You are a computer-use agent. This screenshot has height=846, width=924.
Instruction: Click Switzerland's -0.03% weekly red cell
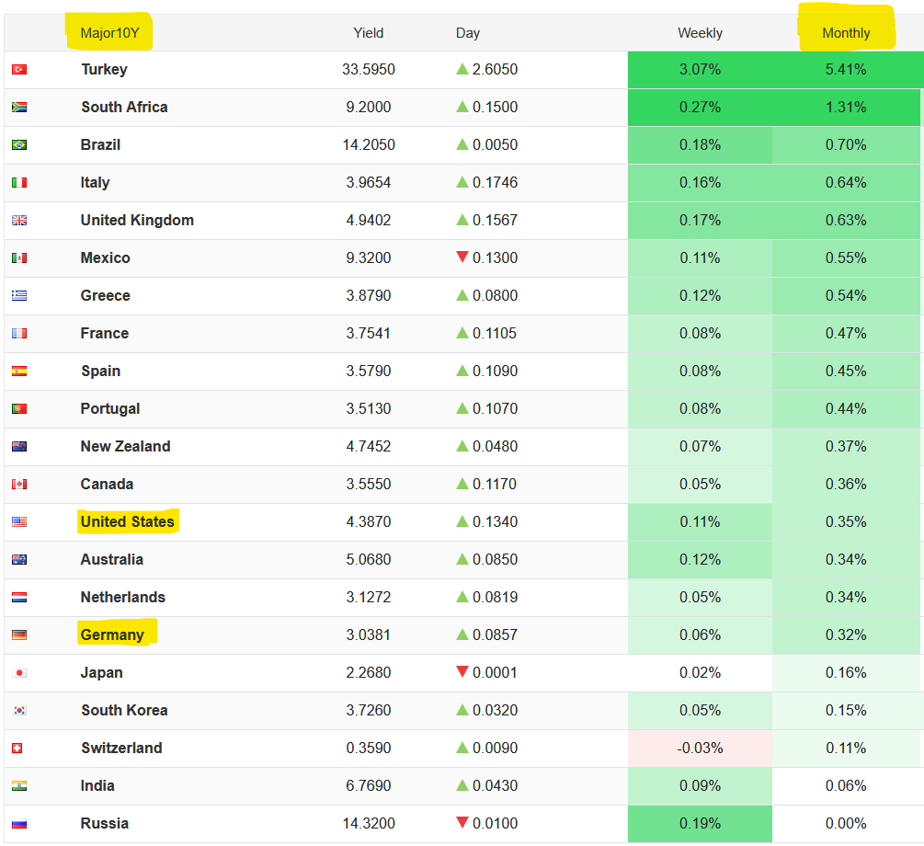click(700, 749)
